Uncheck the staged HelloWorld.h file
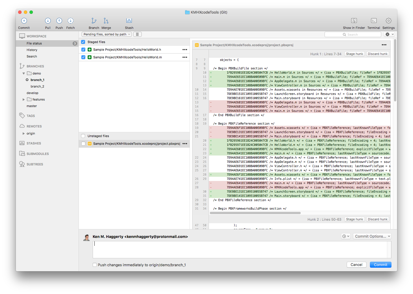This screenshot has width=413, height=294. 83,50
